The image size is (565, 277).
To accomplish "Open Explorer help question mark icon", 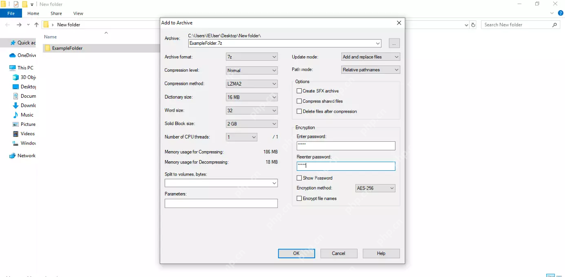I will tap(561, 13).
